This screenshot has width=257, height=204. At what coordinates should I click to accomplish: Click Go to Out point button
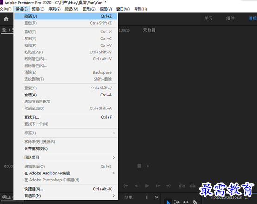(168, 185)
